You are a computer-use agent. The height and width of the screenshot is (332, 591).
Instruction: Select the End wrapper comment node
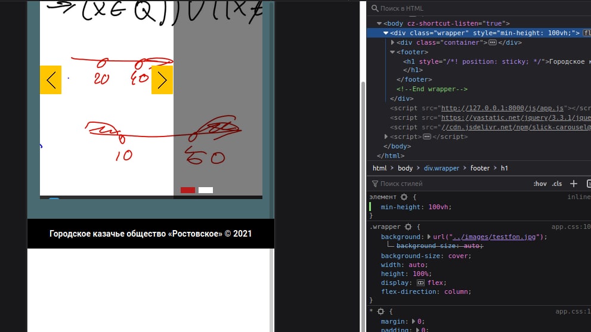coord(432,89)
